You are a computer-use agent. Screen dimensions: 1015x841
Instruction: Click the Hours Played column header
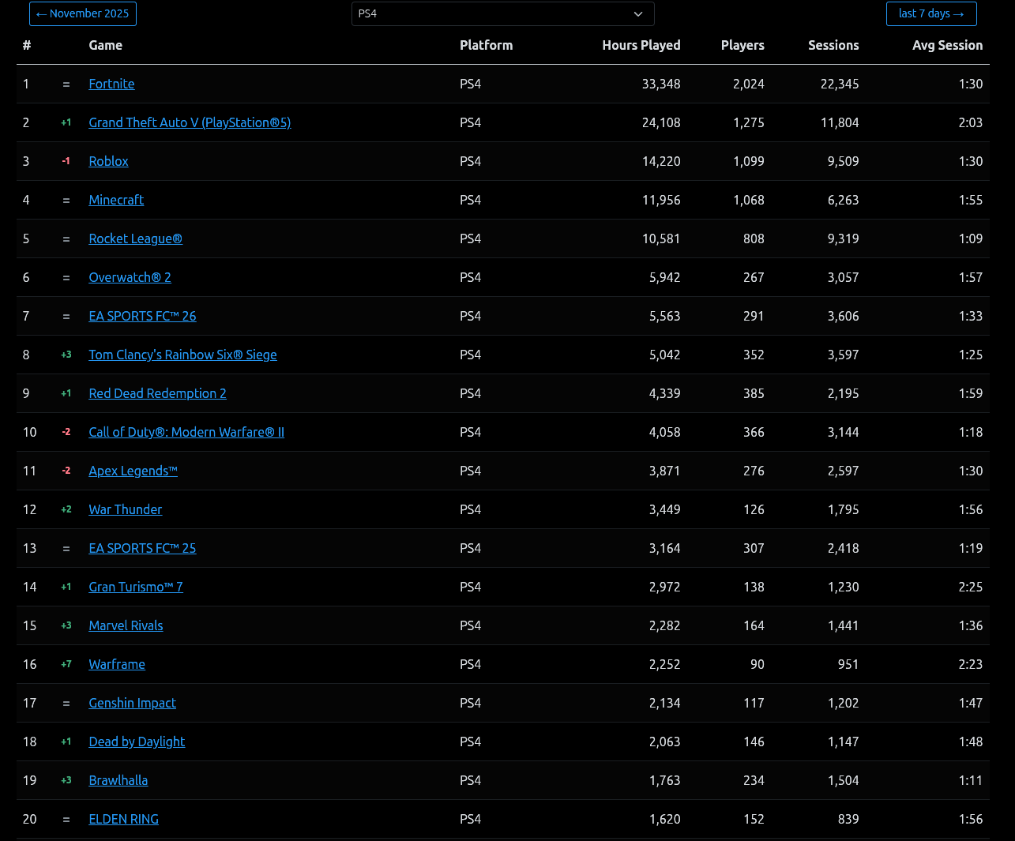point(641,45)
